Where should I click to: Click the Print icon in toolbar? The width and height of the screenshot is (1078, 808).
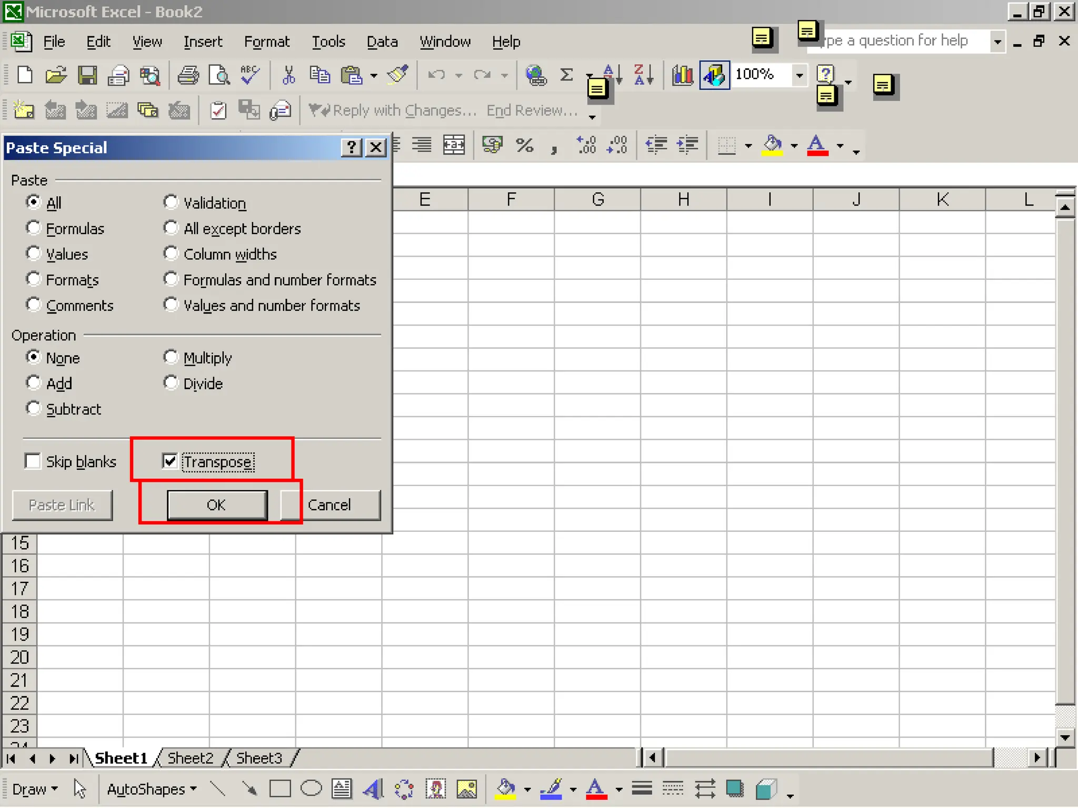[x=188, y=76]
